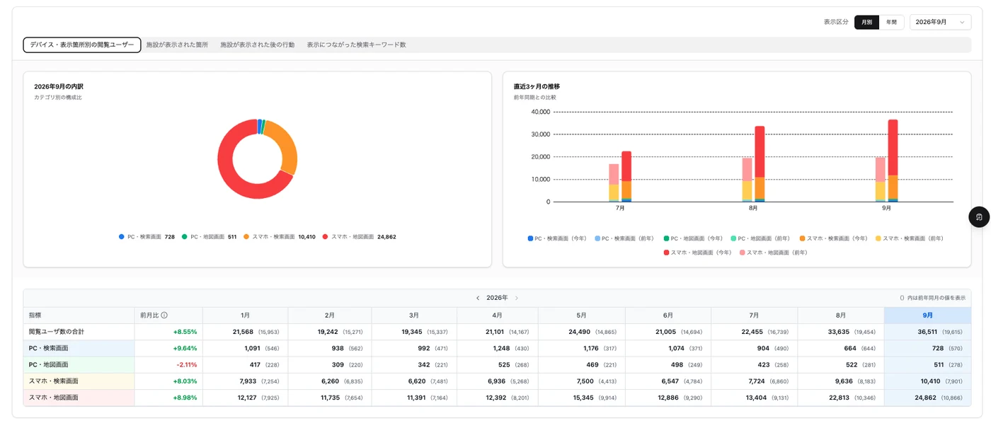
Task: Select the 5月 column header
Action: pyautogui.click(x=581, y=316)
